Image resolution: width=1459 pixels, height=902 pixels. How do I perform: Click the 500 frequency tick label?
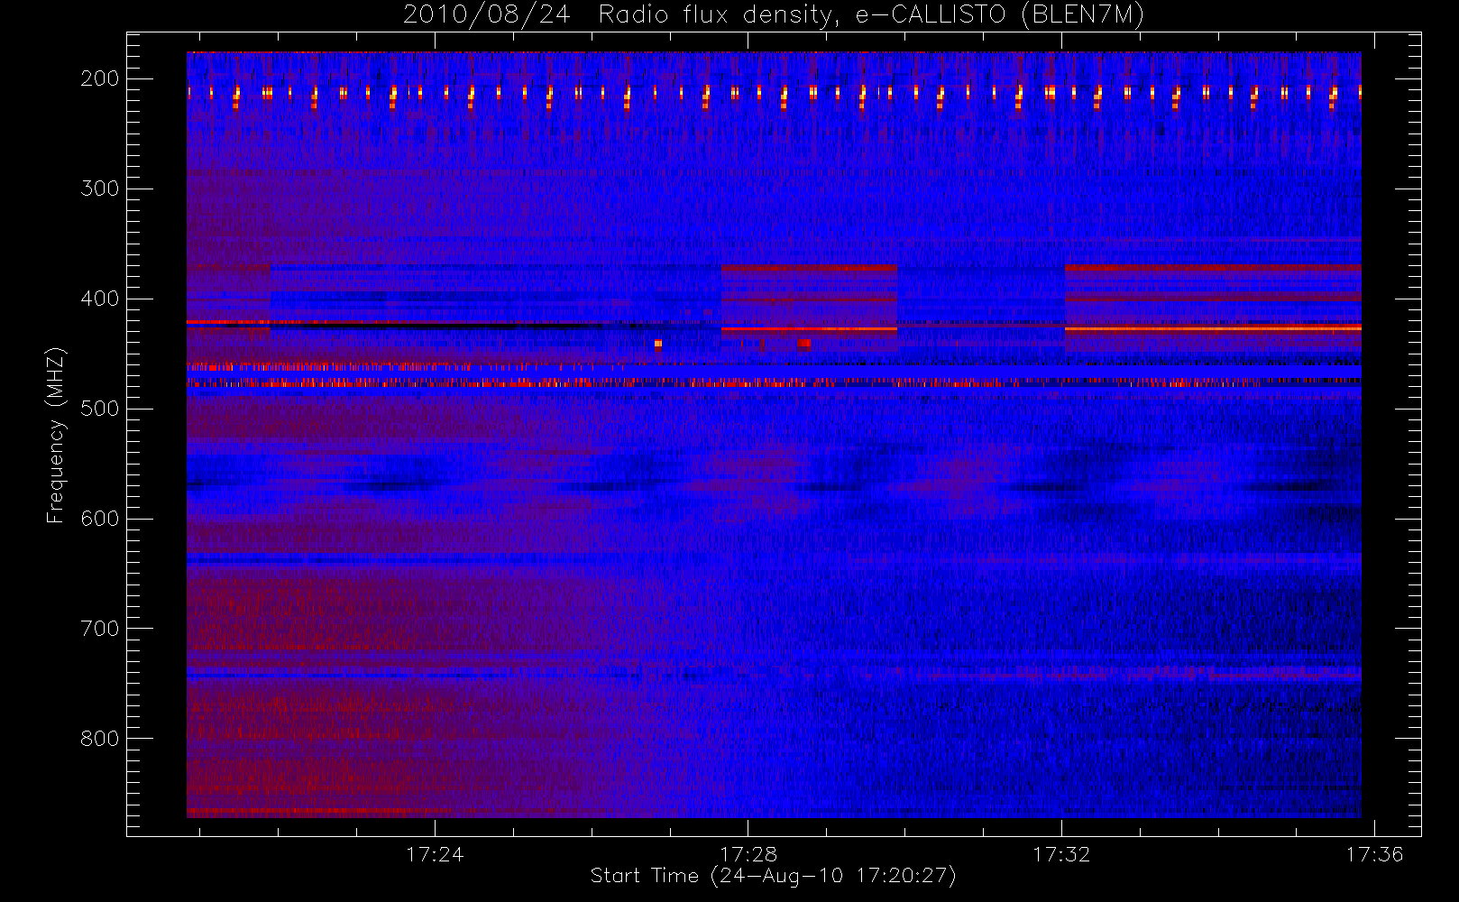click(100, 409)
